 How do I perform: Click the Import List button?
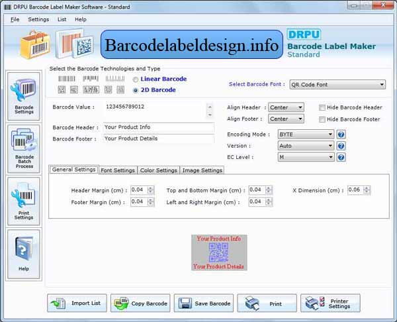[77, 303]
